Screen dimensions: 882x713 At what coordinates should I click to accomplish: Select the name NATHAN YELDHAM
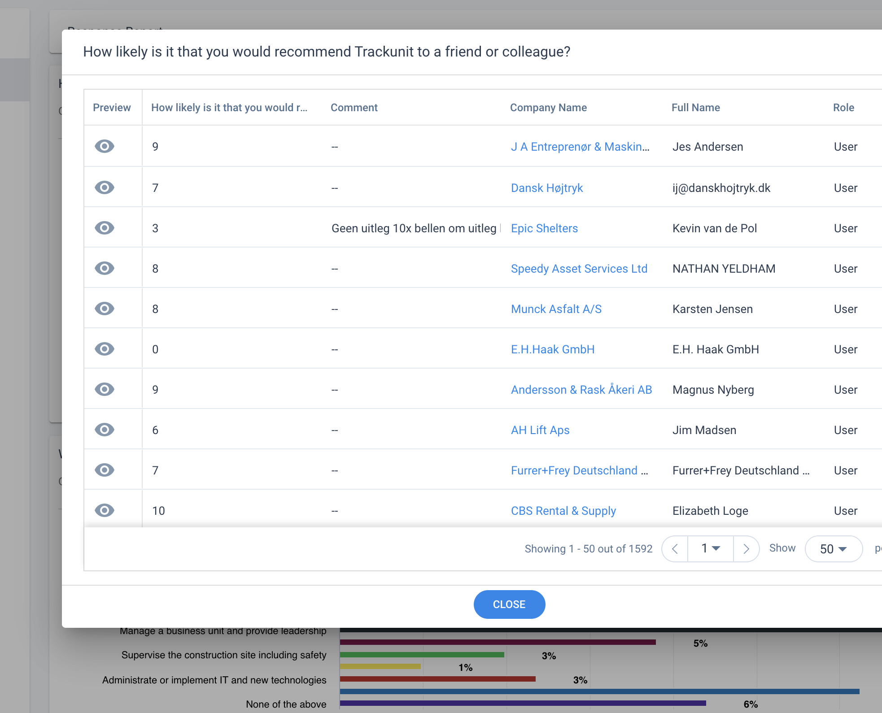[x=724, y=269]
